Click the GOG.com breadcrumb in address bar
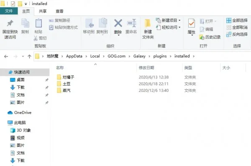 117,56
